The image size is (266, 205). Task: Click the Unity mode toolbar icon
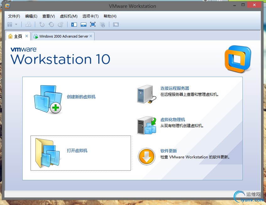click(x=102, y=25)
